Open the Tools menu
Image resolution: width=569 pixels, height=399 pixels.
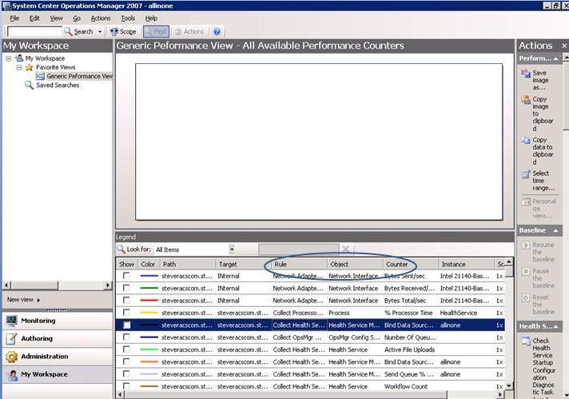click(128, 18)
